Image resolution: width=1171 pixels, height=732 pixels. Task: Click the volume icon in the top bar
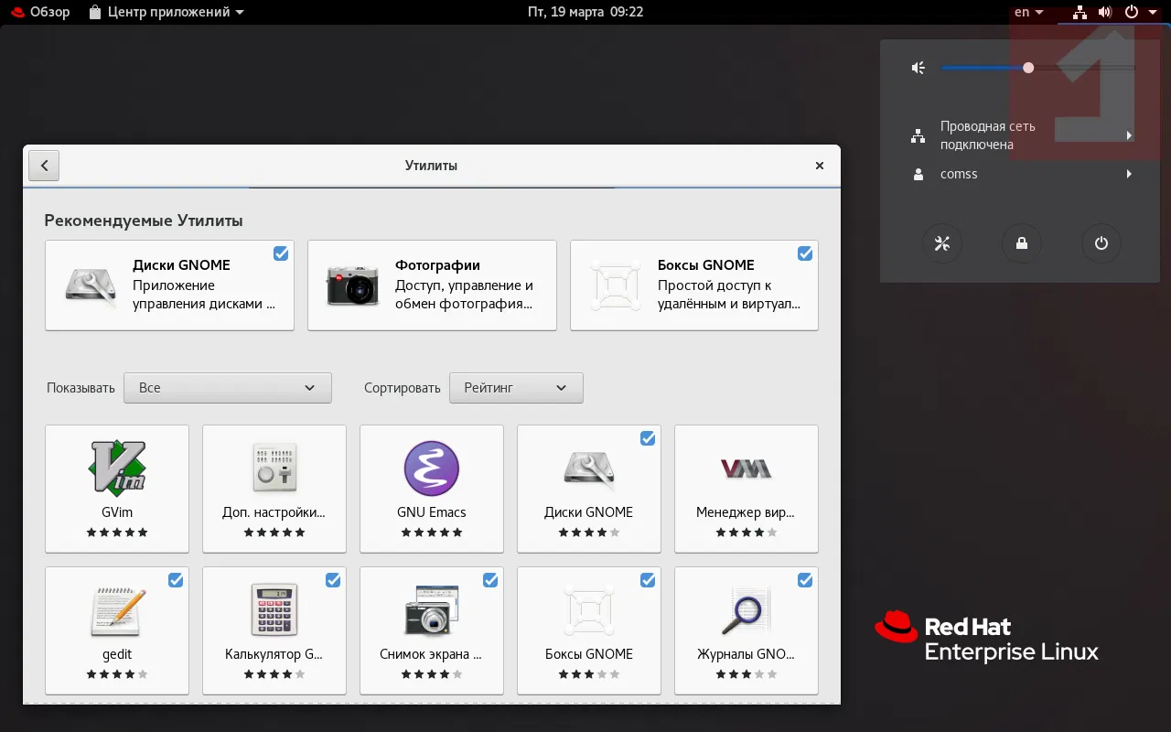tap(1105, 12)
